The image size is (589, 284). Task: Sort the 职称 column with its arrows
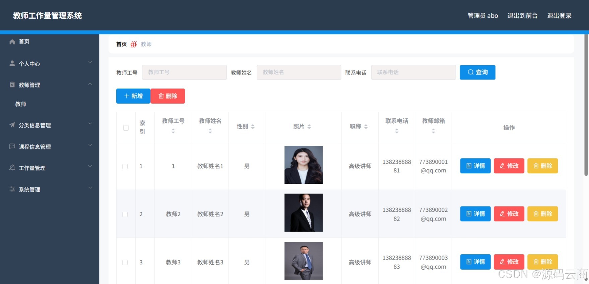coord(366,127)
